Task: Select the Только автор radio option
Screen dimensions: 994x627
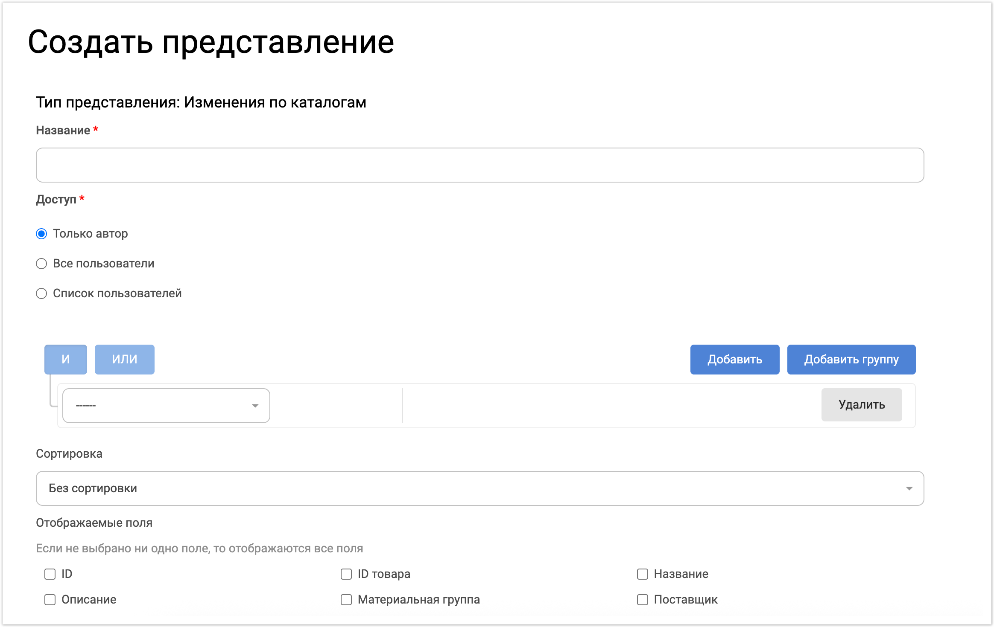Action: click(x=41, y=234)
